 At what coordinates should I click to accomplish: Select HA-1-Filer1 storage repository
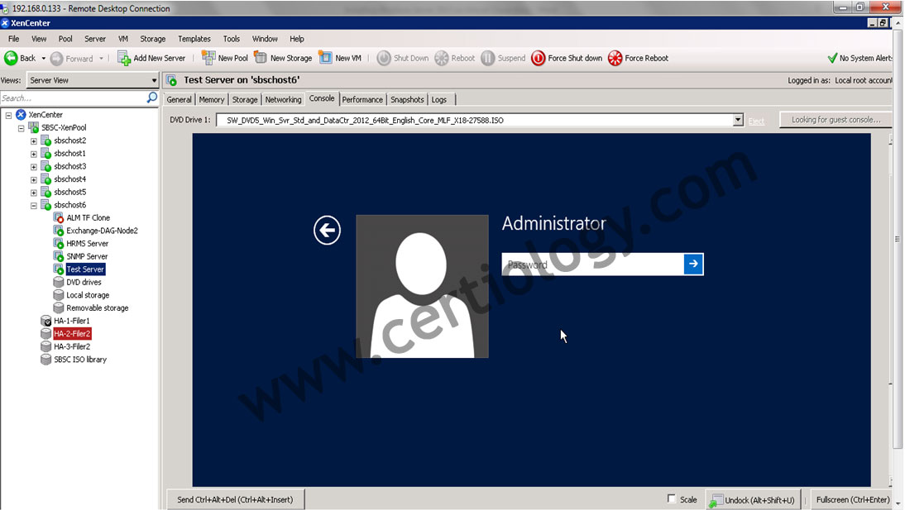pyautogui.click(x=72, y=321)
